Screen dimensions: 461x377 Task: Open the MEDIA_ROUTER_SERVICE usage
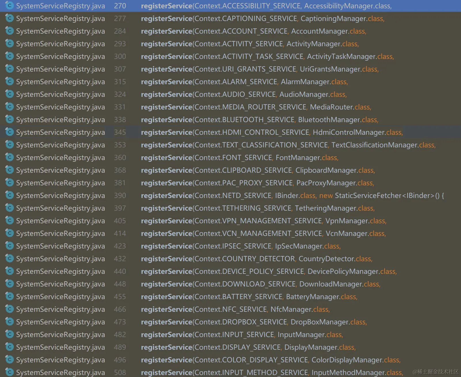[256, 107]
